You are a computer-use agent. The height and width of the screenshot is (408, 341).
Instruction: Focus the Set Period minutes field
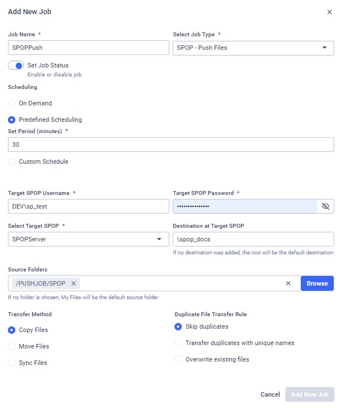click(170, 144)
